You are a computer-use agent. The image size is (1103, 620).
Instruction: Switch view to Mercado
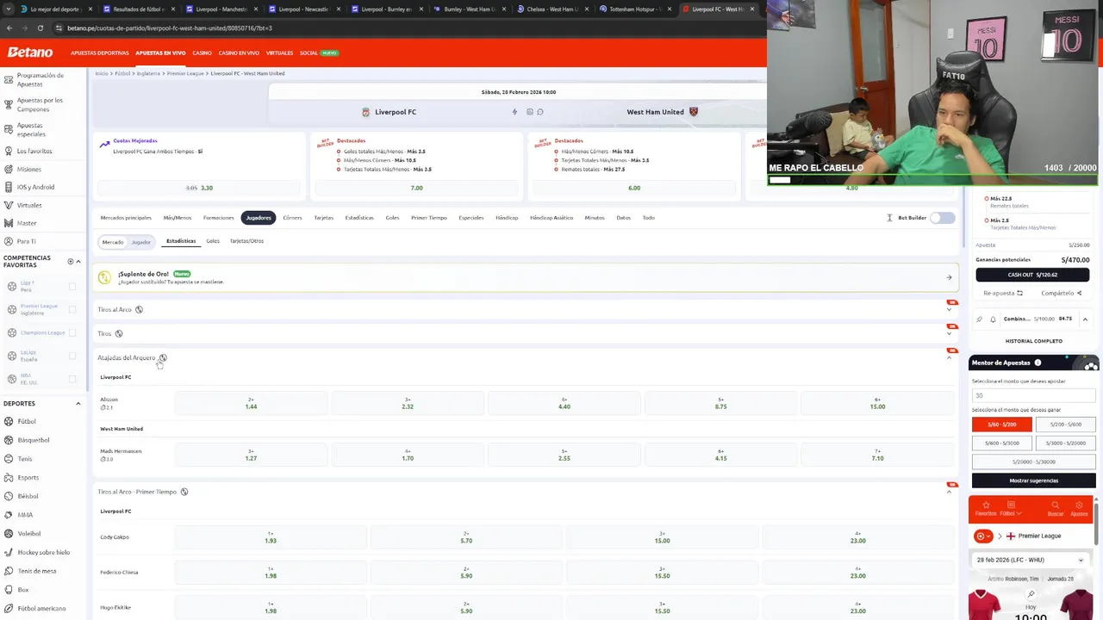113,242
